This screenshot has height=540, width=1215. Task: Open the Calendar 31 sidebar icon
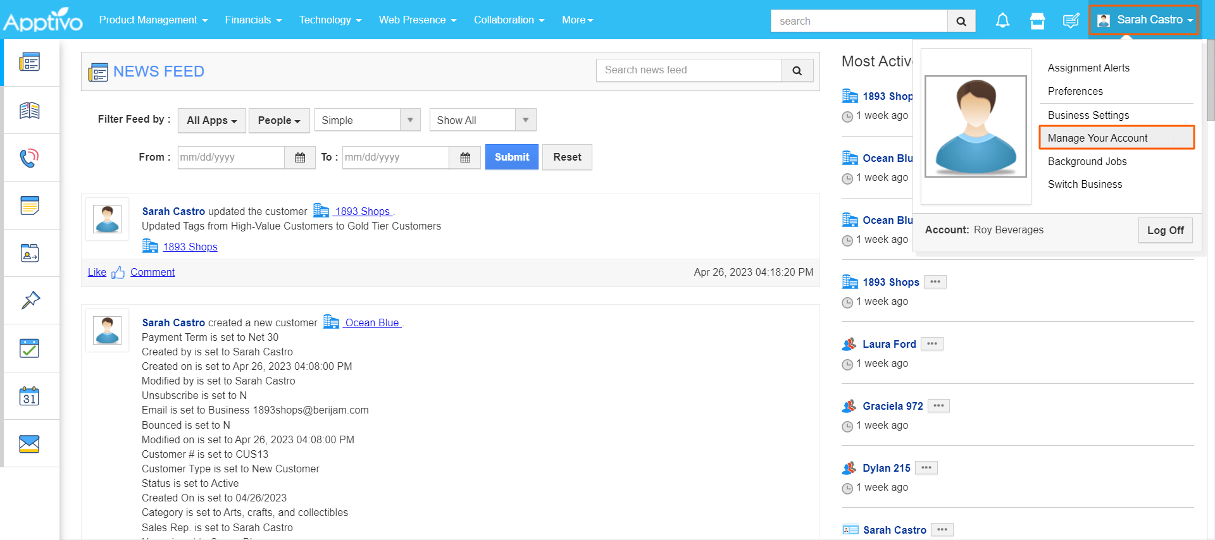30,396
